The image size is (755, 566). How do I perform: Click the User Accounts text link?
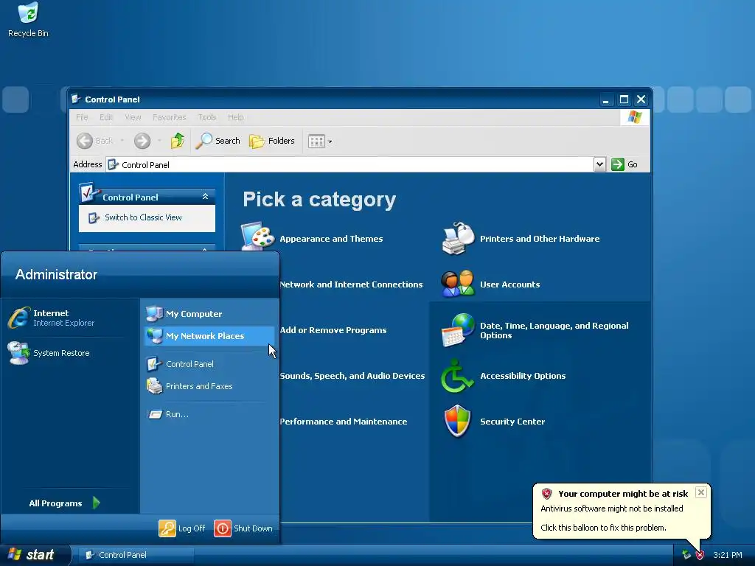point(510,284)
